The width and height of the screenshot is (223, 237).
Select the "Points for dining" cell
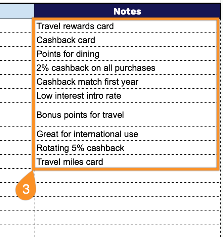[x=126, y=54]
